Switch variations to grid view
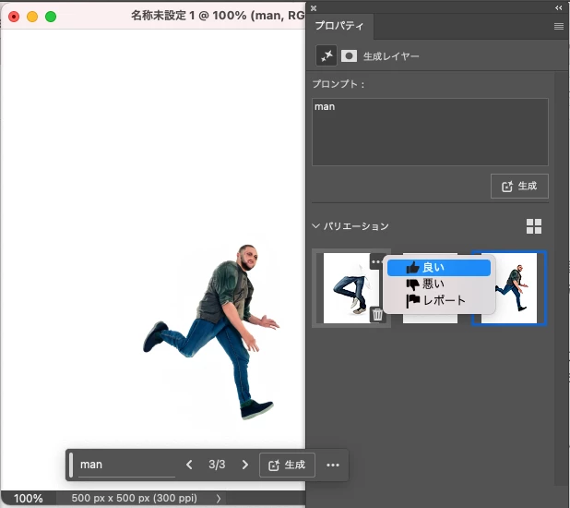This screenshot has height=508, width=570. (534, 226)
